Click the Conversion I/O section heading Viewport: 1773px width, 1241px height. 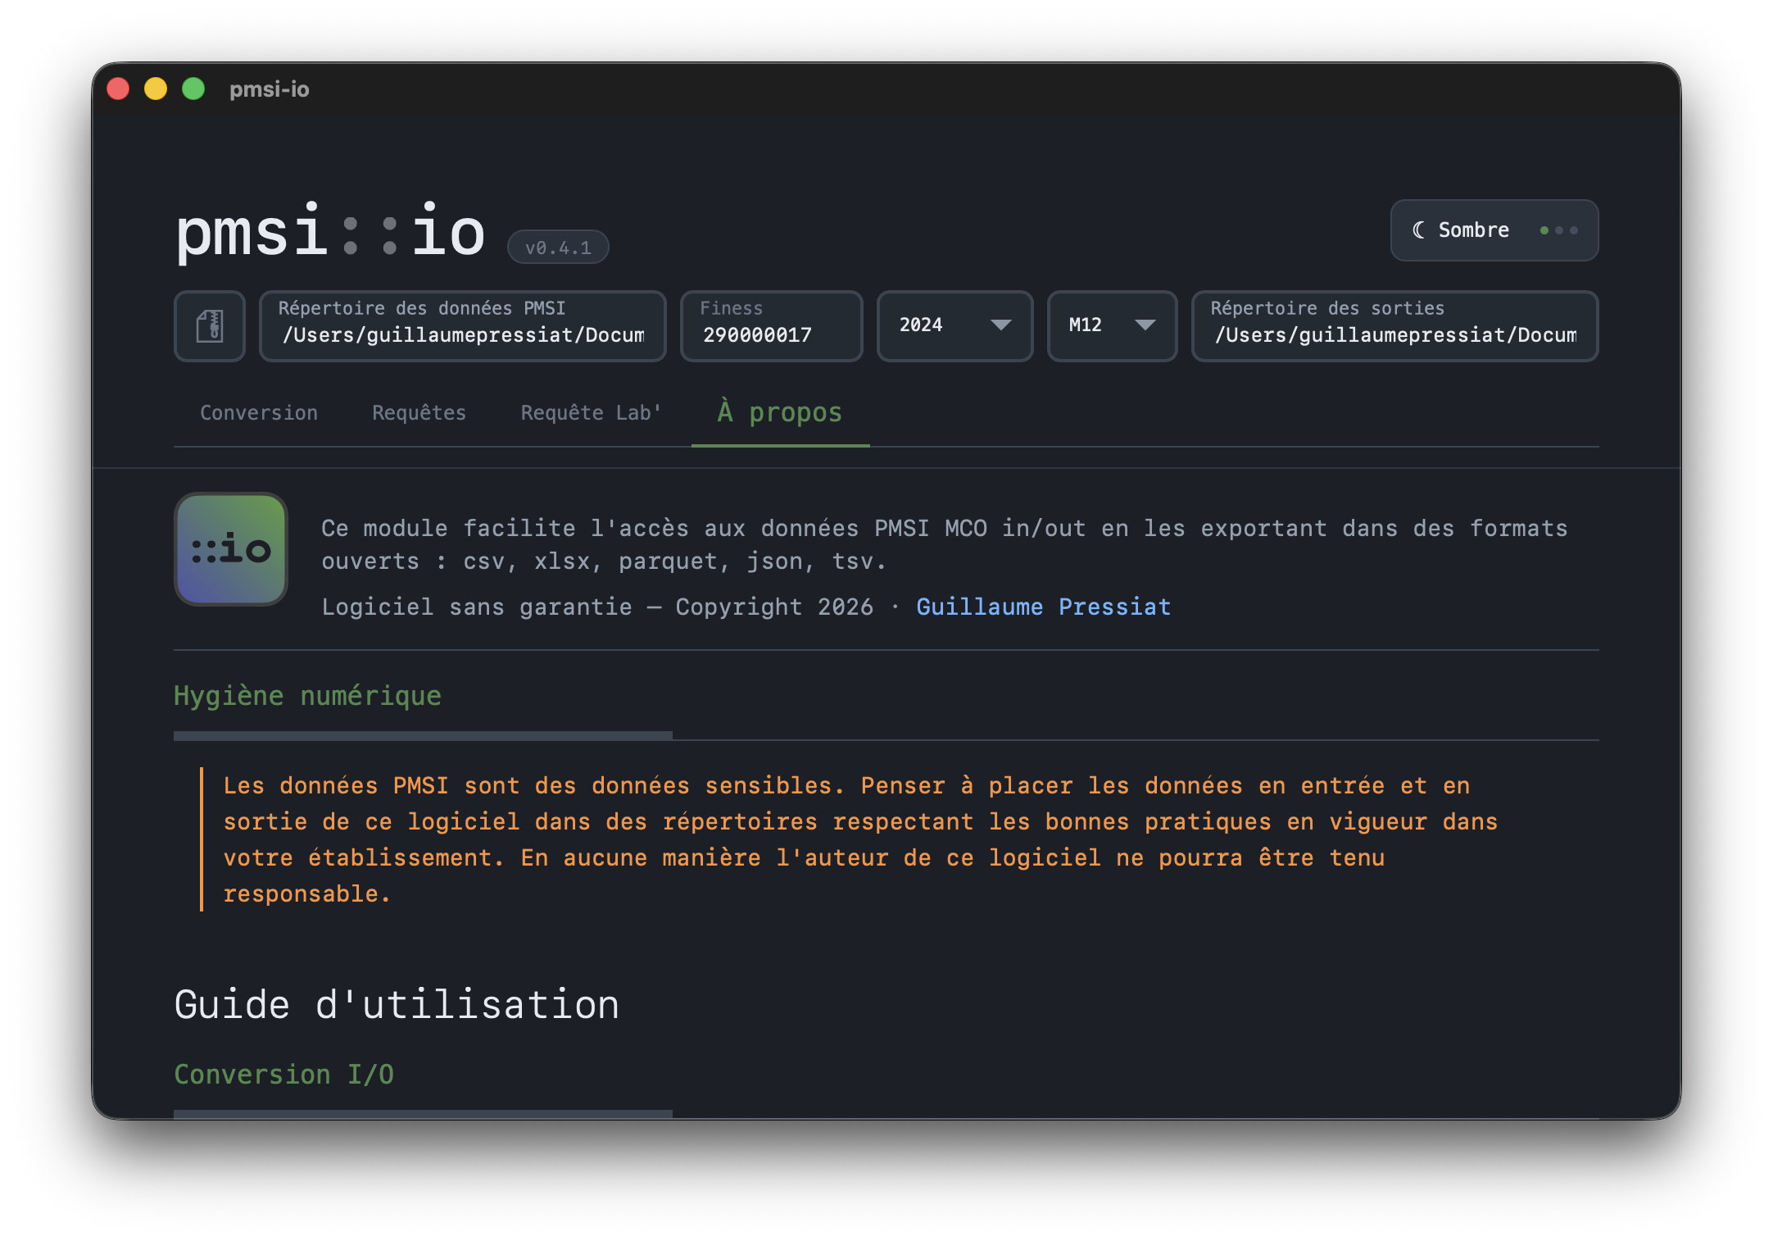[x=283, y=1074]
